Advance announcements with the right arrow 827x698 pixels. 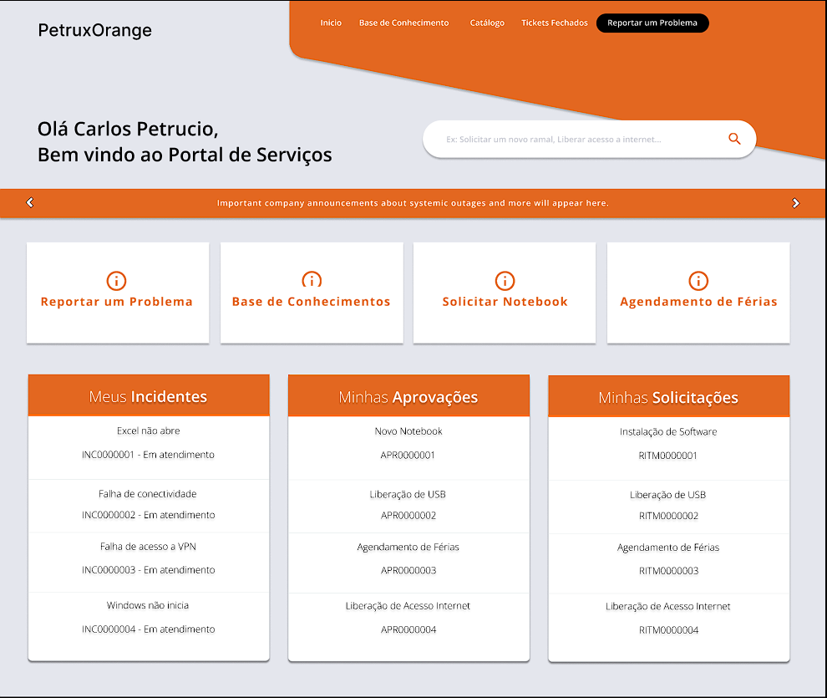click(795, 203)
